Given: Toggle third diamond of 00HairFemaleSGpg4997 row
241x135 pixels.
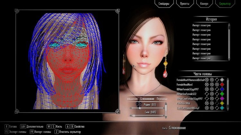Looking at the screenshot, I should click(x=217, y=89).
